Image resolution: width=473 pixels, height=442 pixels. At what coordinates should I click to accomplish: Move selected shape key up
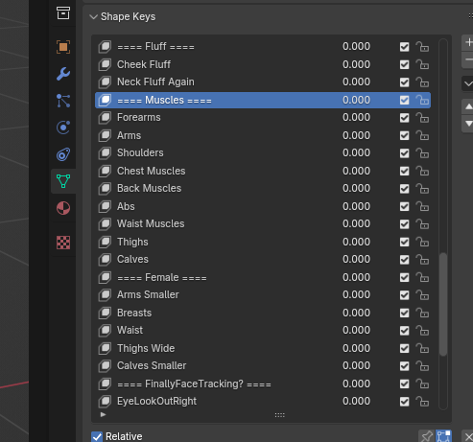[467, 107]
